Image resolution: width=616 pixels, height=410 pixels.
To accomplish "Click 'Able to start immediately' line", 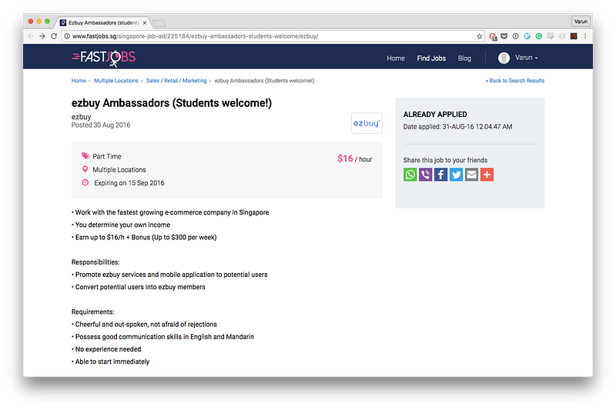I will [x=111, y=362].
